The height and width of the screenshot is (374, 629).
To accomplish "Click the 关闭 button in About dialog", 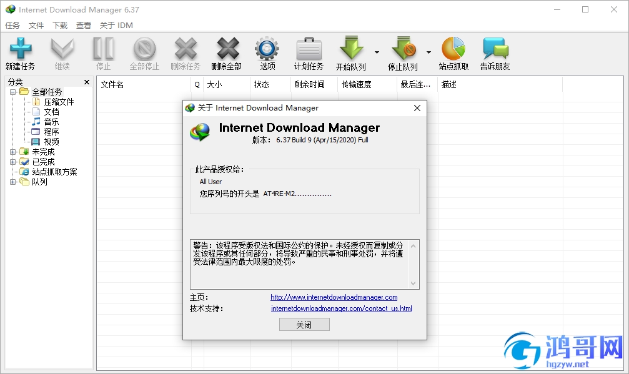I will (304, 325).
